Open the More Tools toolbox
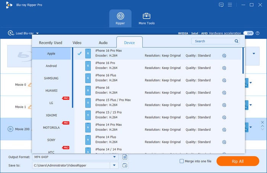Viewport: 267px width, 173px height. click(146, 19)
